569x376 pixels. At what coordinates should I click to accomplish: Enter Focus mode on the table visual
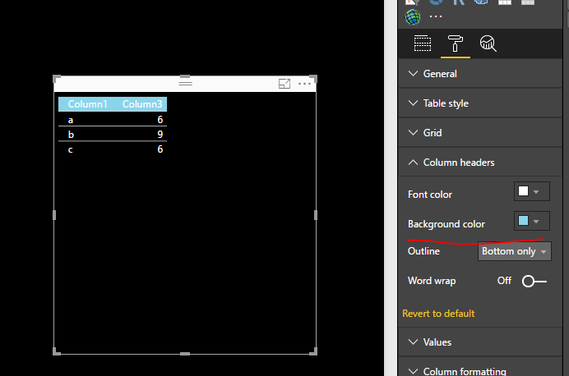[284, 84]
